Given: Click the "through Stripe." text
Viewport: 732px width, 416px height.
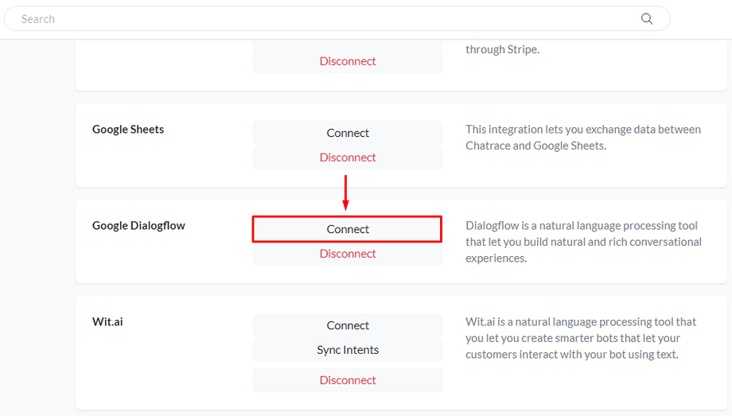Looking at the screenshot, I should tap(502, 49).
